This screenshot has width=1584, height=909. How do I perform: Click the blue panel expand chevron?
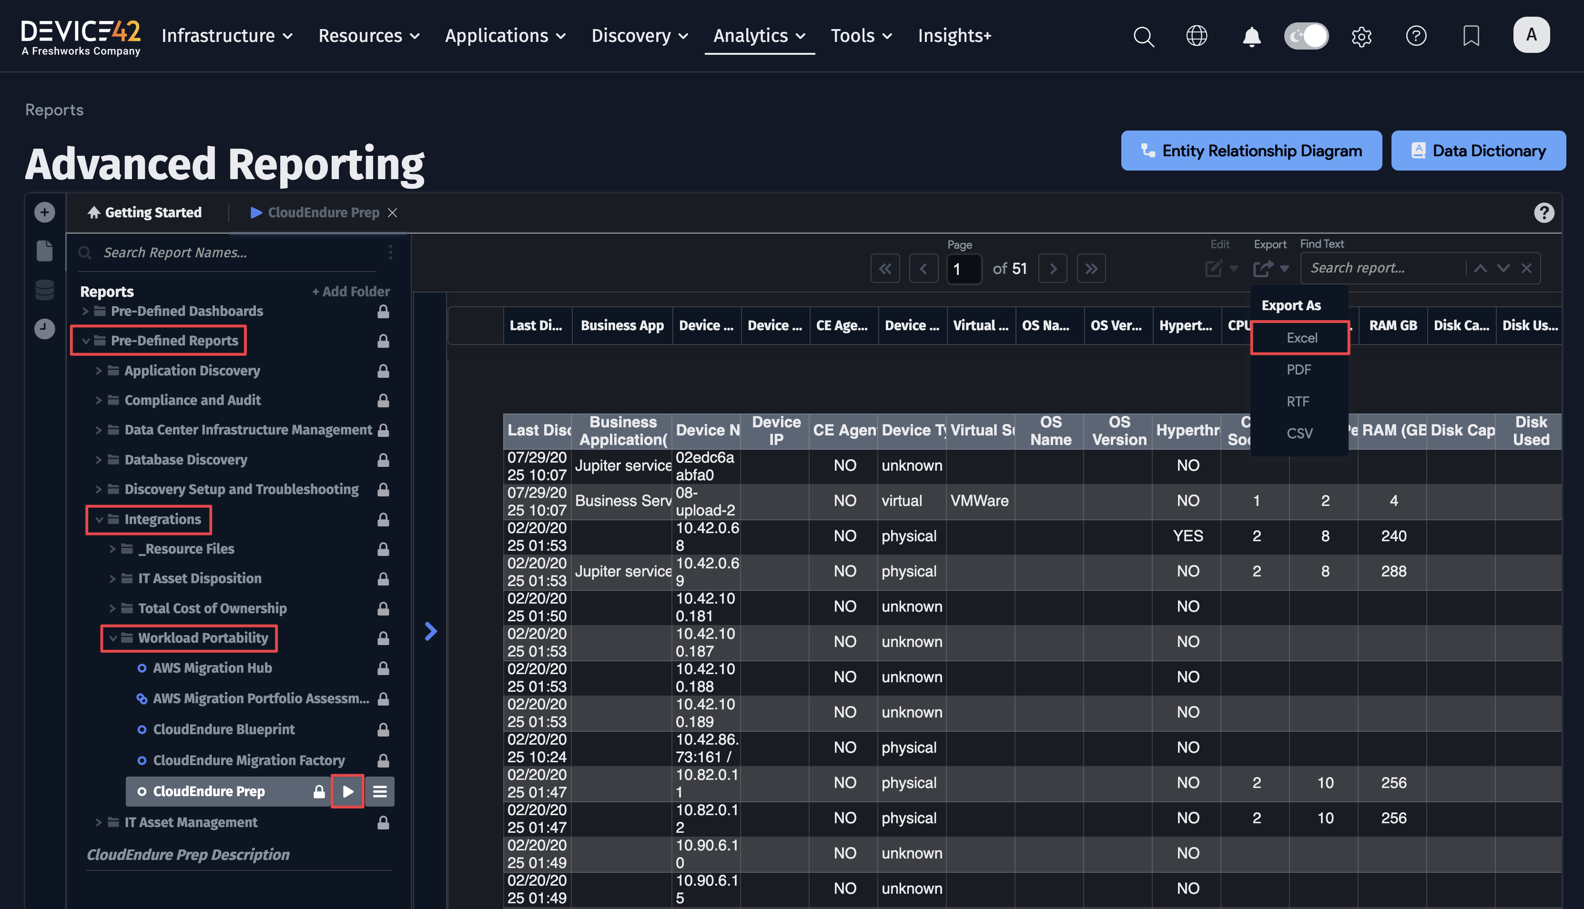pyautogui.click(x=430, y=631)
